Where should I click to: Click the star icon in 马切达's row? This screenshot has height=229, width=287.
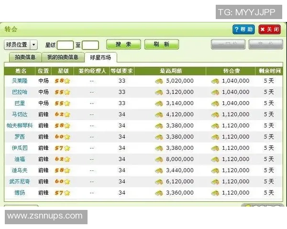[x=67, y=114]
